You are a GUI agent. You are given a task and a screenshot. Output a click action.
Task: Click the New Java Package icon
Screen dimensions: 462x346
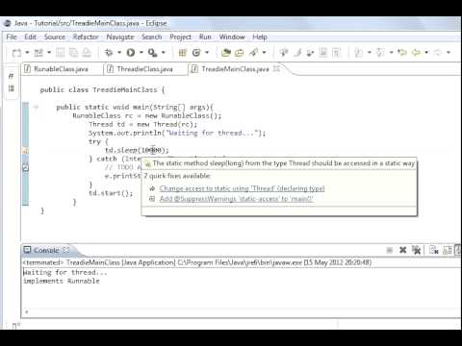click(x=183, y=52)
